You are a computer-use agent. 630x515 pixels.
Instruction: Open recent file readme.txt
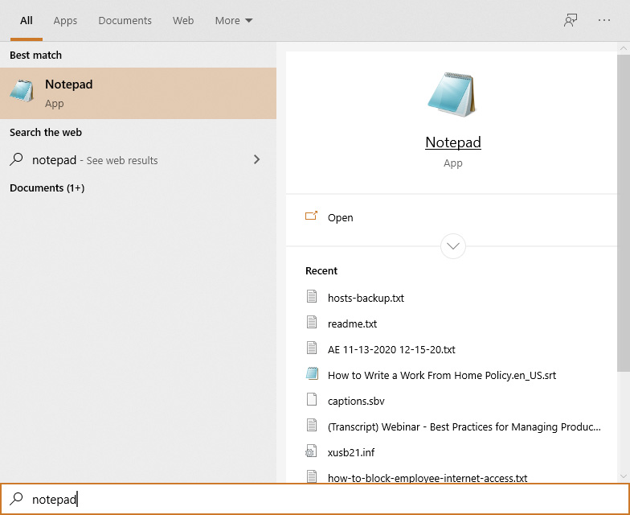[x=352, y=323]
